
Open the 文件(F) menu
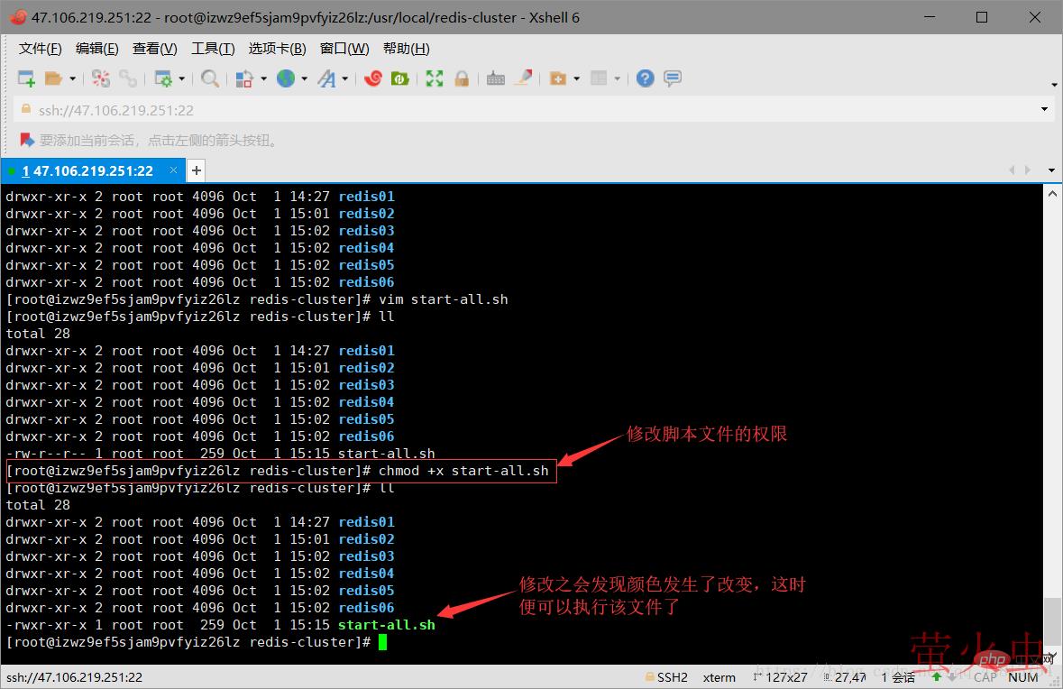point(41,49)
